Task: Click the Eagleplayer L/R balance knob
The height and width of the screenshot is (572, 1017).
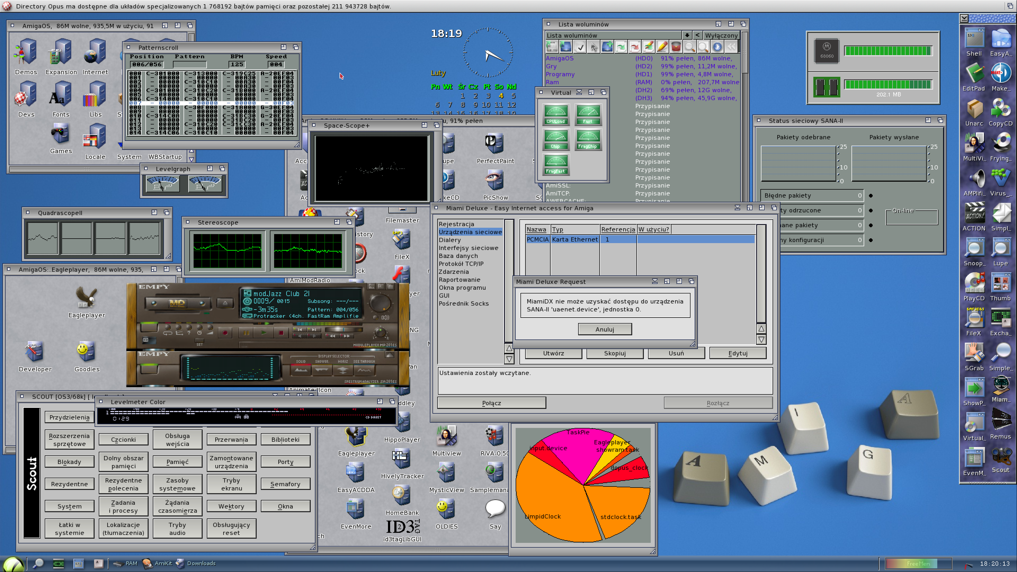Action: (x=380, y=332)
